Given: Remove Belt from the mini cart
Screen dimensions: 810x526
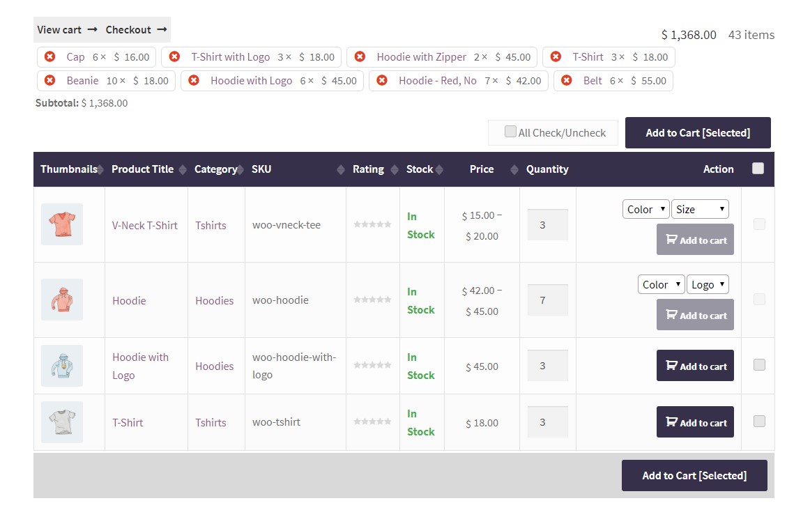Looking at the screenshot, I should click(x=566, y=81).
